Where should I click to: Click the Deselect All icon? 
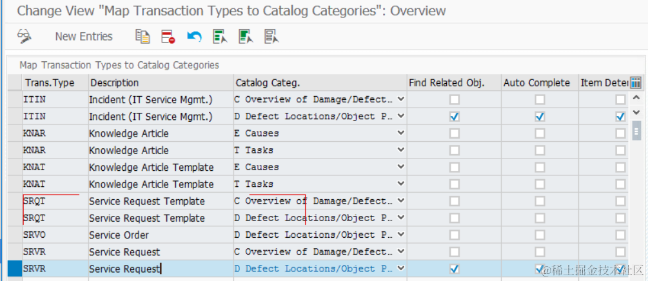[x=271, y=36]
